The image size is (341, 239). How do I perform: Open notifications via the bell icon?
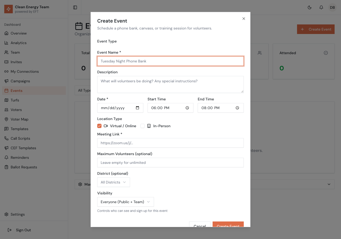[x=321, y=7]
